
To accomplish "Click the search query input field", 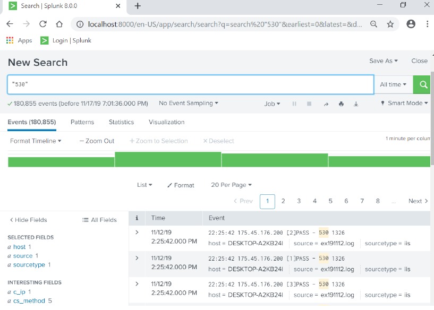I will coord(191,84).
